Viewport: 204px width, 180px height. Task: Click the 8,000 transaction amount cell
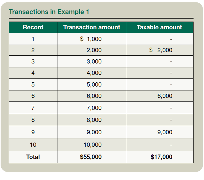pos(94,120)
